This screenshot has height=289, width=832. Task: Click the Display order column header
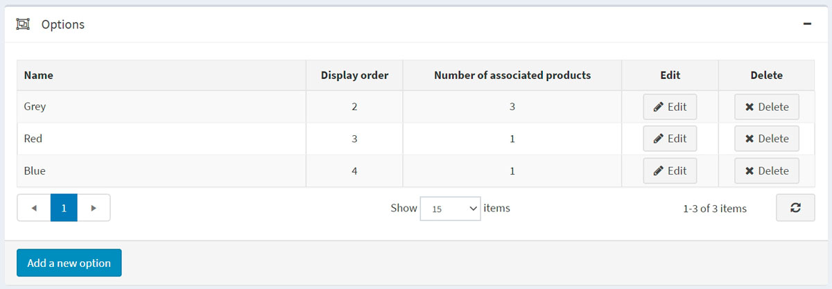click(x=354, y=75)
